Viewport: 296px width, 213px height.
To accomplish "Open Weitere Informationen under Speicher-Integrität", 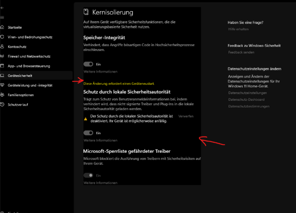I will click(100, 72).
